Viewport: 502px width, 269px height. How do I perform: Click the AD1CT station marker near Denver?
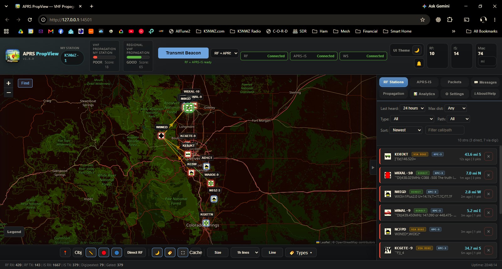[x=206, y=166]
